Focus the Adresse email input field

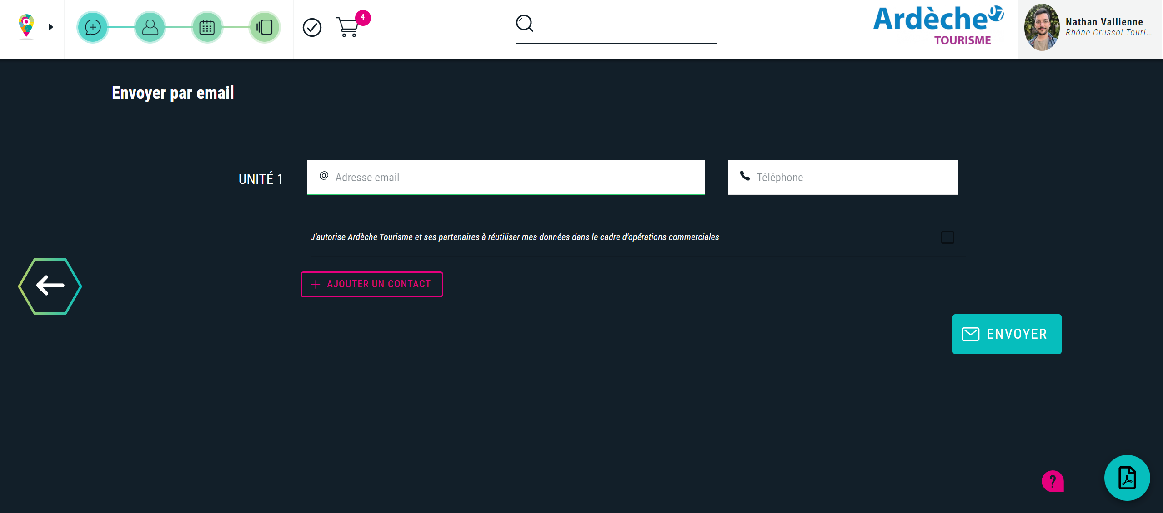[x=514, y=177]
